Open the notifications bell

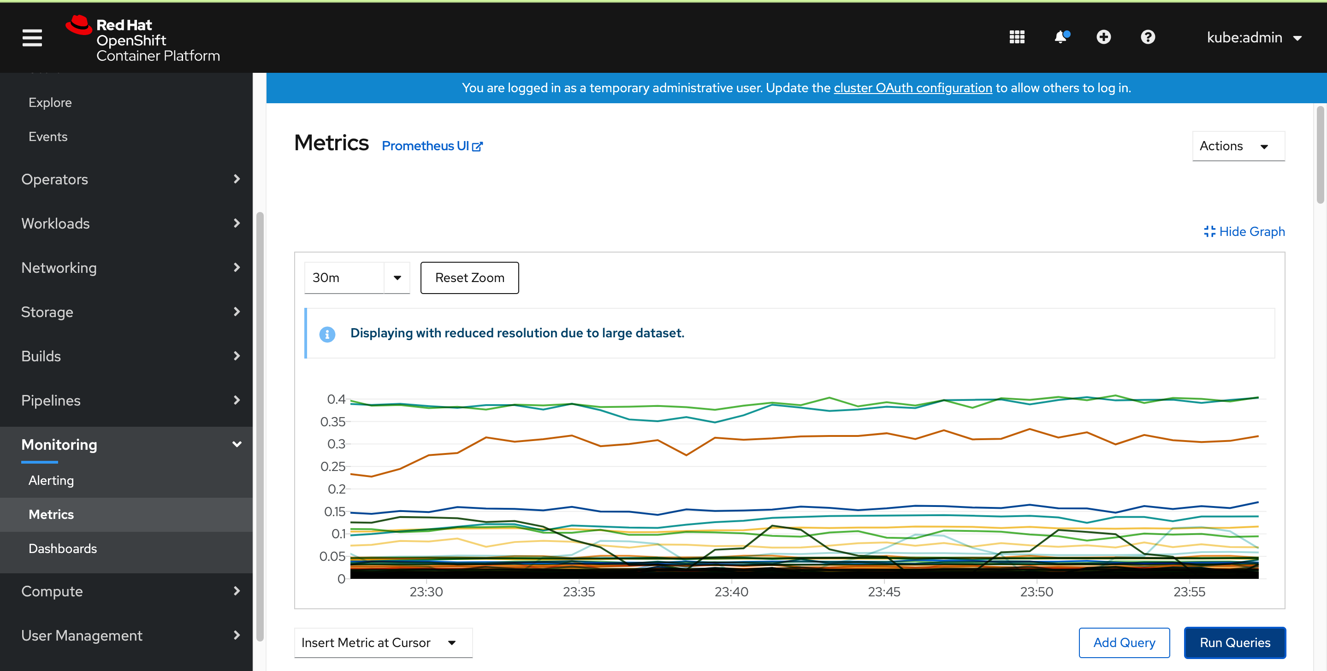(1061, 37)
